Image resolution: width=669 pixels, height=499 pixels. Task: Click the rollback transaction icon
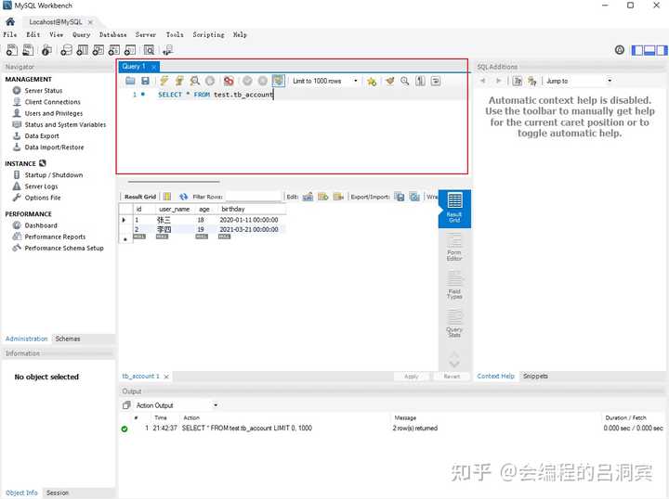[263, 81]
